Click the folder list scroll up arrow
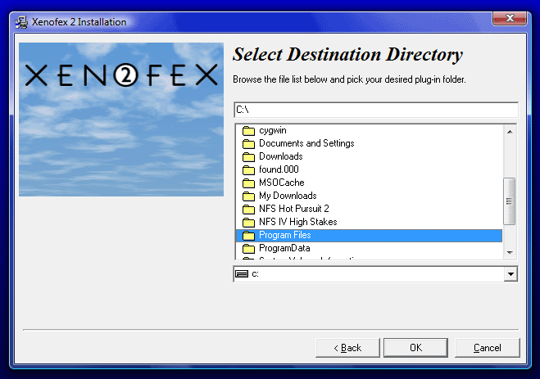Viewport: 540px width, 379px height. click(510, 132)
